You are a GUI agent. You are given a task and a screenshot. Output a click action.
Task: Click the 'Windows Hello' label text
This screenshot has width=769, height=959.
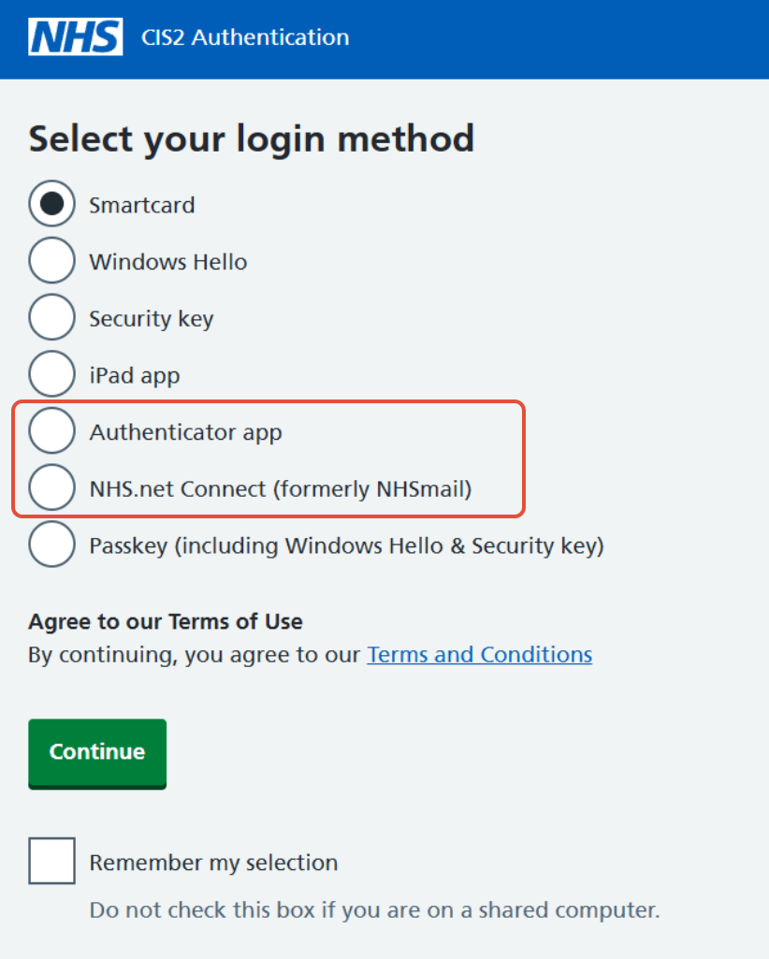pyautogui.click(x=168, y=262)
